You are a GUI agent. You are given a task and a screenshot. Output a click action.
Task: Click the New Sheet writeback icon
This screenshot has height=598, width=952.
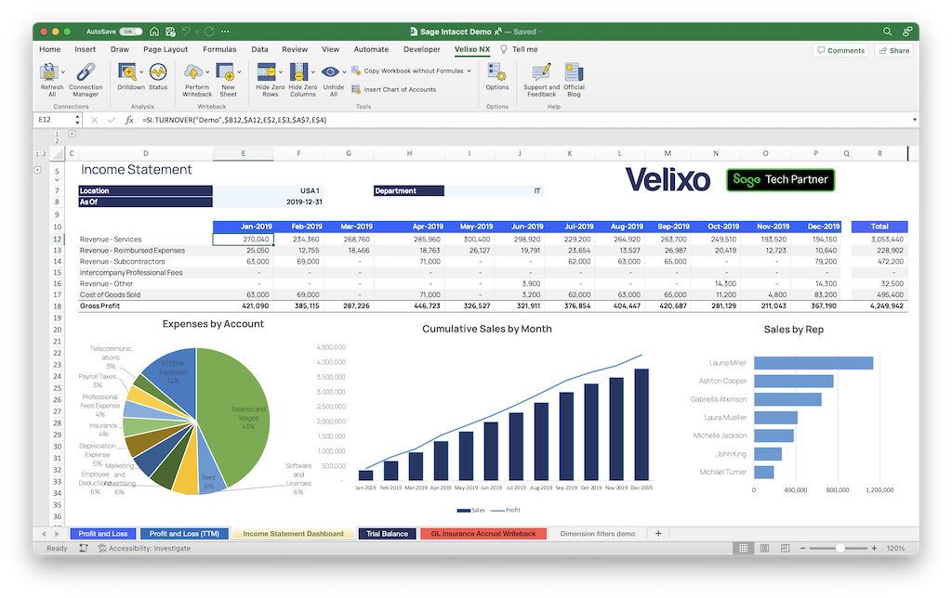click(225, 72)
